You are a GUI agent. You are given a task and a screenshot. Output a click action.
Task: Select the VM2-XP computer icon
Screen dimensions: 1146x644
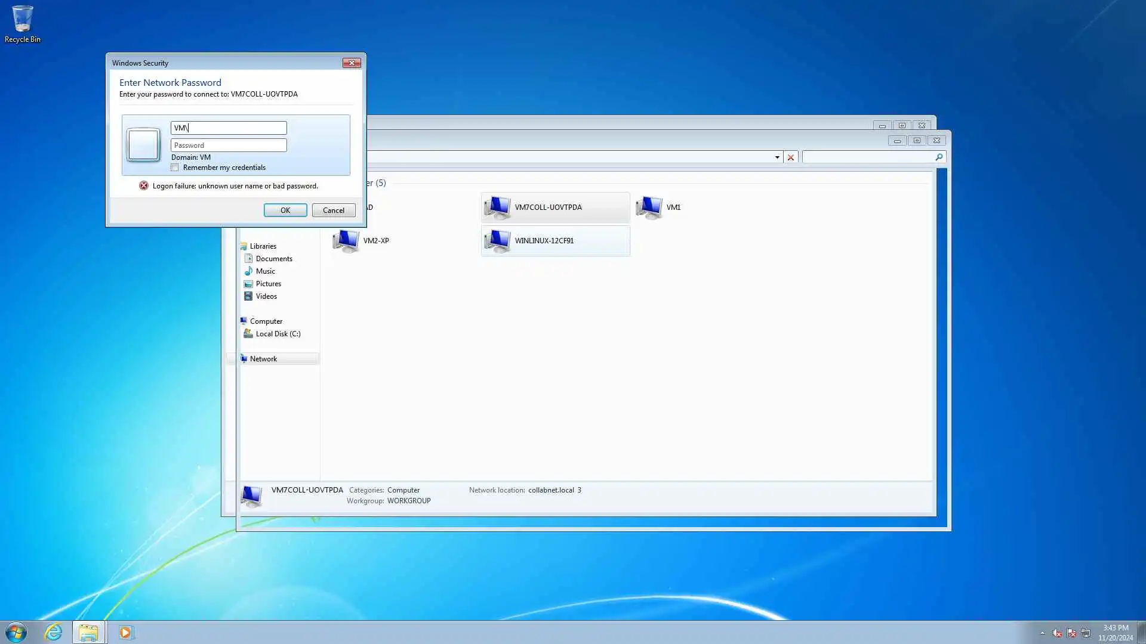[x=346, y=241]
